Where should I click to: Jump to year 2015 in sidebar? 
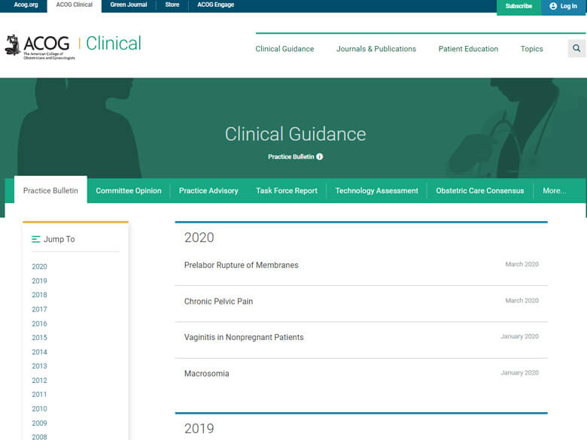pos(39,338)
